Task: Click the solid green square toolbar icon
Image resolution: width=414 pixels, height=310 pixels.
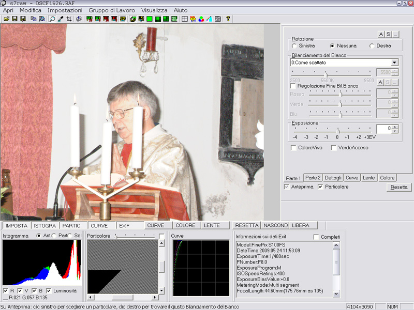Action: click(149, 19)
